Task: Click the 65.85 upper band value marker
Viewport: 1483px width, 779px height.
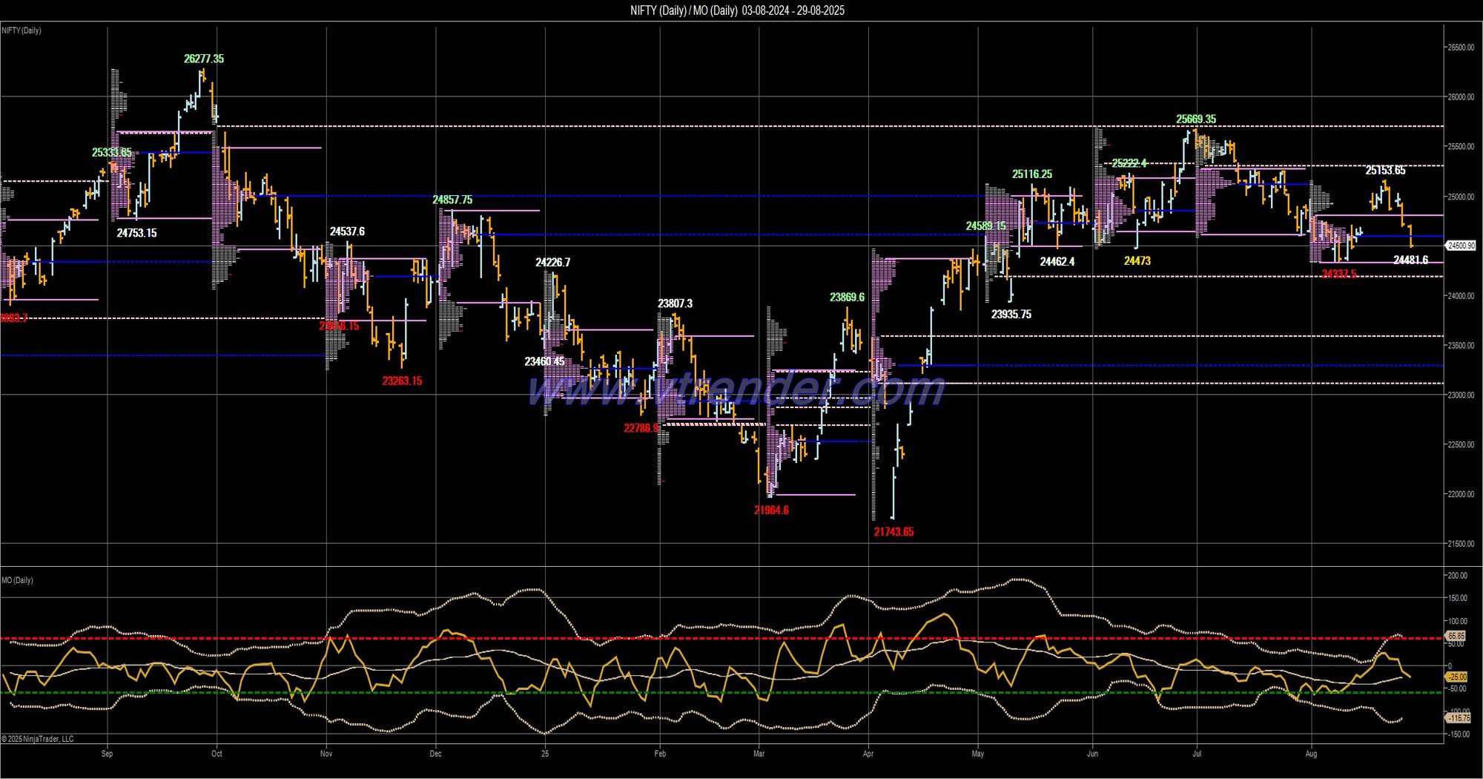Action: 1456,637
